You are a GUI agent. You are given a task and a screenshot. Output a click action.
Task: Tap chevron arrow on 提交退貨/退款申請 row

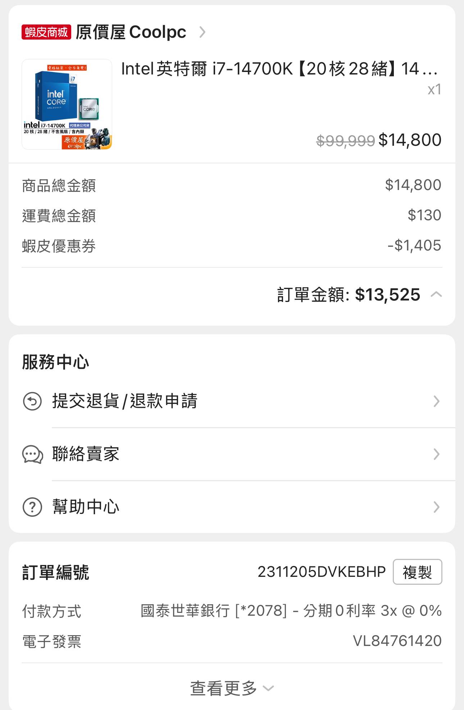(x=436, y=401)
